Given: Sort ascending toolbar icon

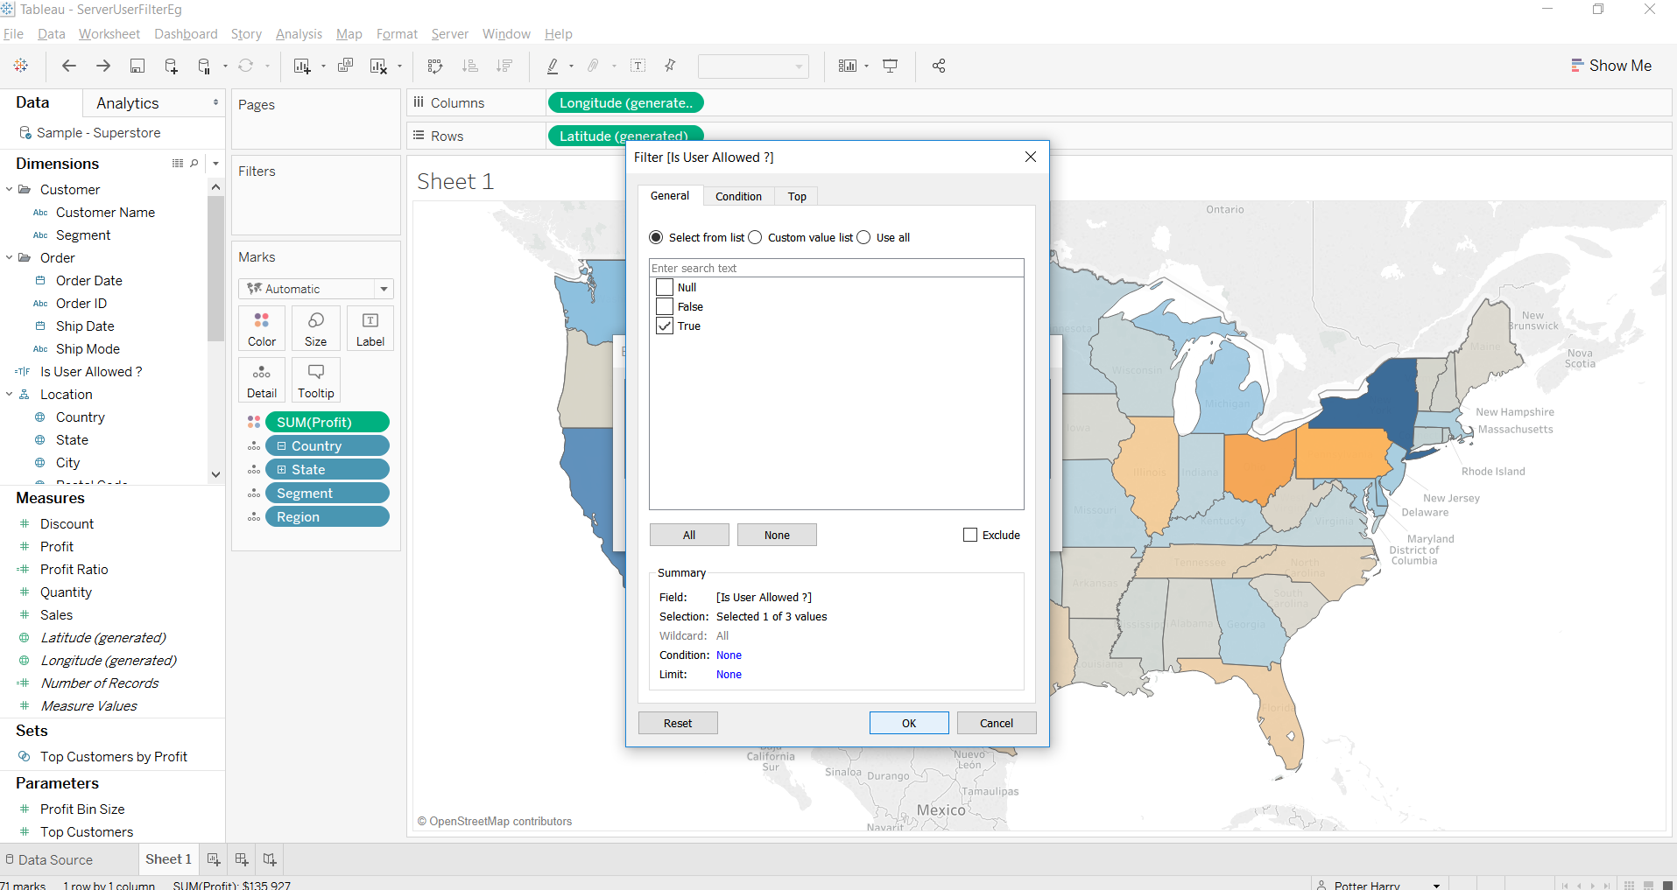Looking at the screenshot, I should click(x=470, y=66).
